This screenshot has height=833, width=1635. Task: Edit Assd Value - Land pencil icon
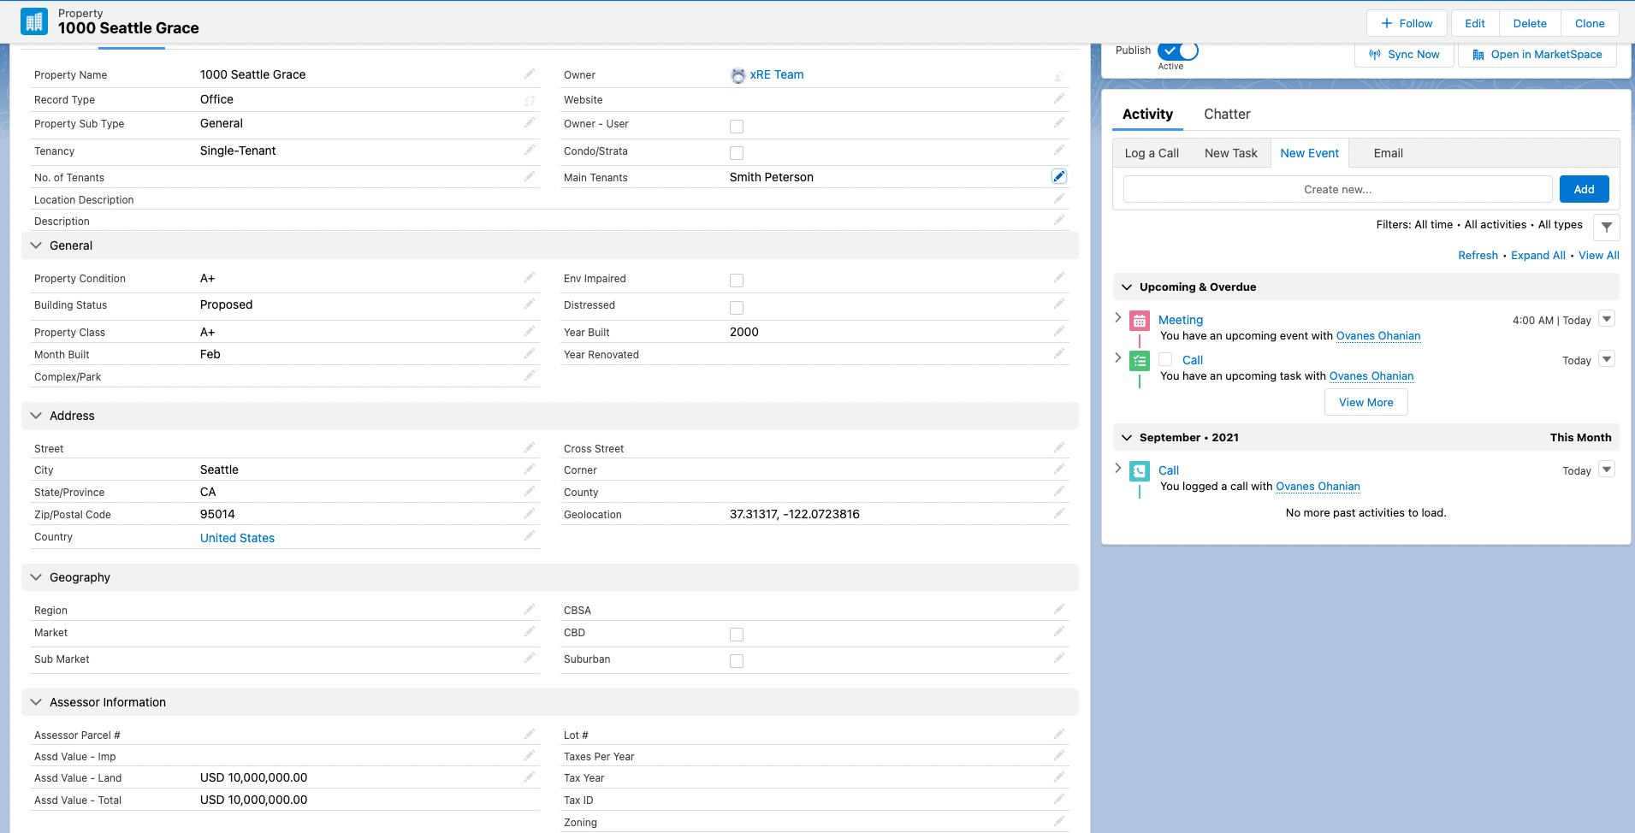(x=530, y=777)
